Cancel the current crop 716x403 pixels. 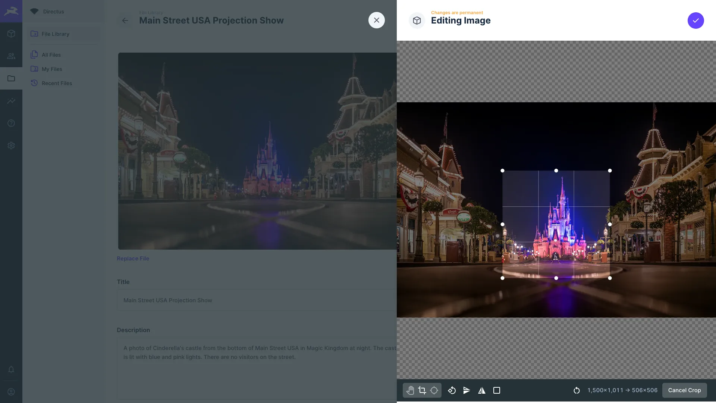684,390
